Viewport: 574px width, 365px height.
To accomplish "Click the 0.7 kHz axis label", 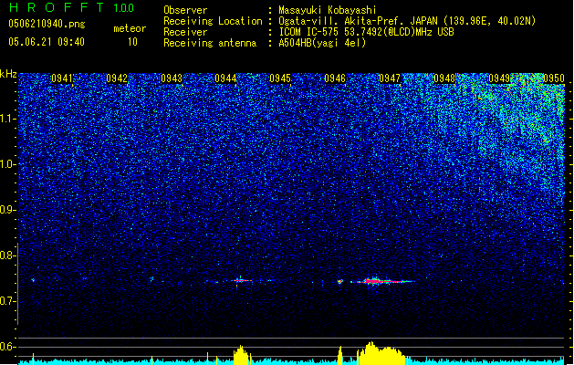I will (8, 301).
